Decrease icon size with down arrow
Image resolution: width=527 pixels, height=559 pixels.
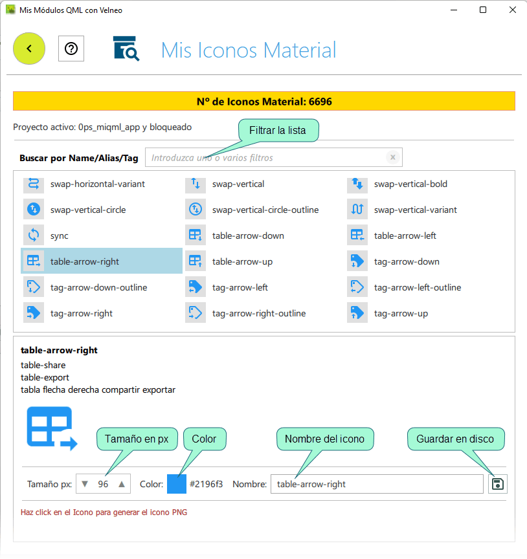pyautogui.click(x=84, y=484)
